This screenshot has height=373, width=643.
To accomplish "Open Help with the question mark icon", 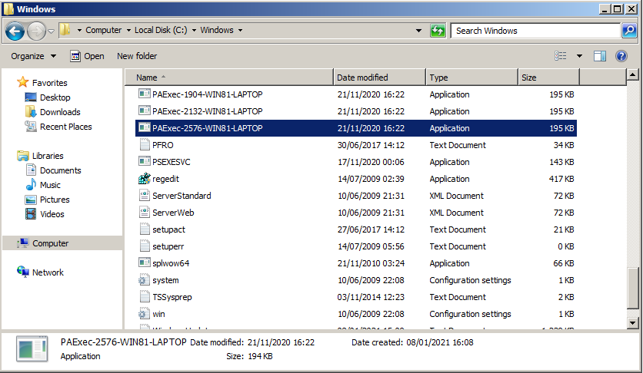I will 621,56.
